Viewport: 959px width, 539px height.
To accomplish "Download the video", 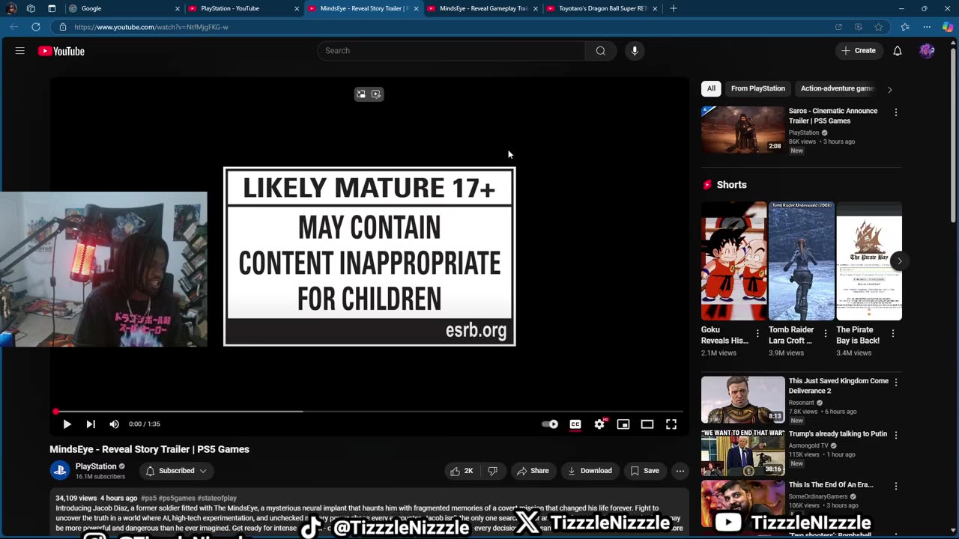I will click(x=590, y=471).
